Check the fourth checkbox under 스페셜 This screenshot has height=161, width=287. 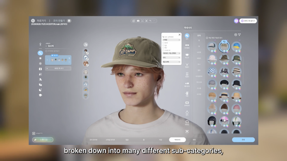point(163,50)
